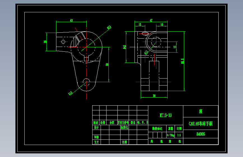This screenshot has height=157, width=243.
Task: Click the 阶段标记 header cell
Action: pyautogui.click(x=157, y=129)
